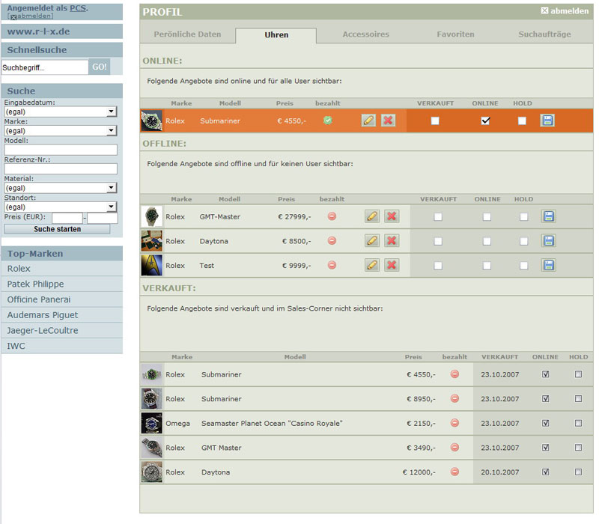The image size is (599, 524).
Task: Open thumbnail of offline GMT-Master watch
Action: click(152, 216)
